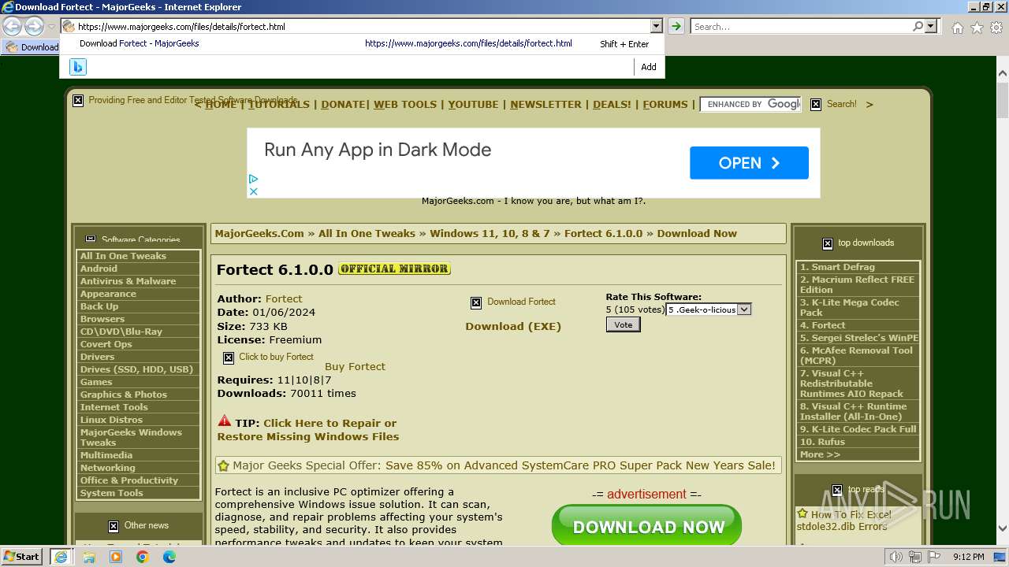
Task: Launch Edge from the taskbar
Action: pos(169,557)
